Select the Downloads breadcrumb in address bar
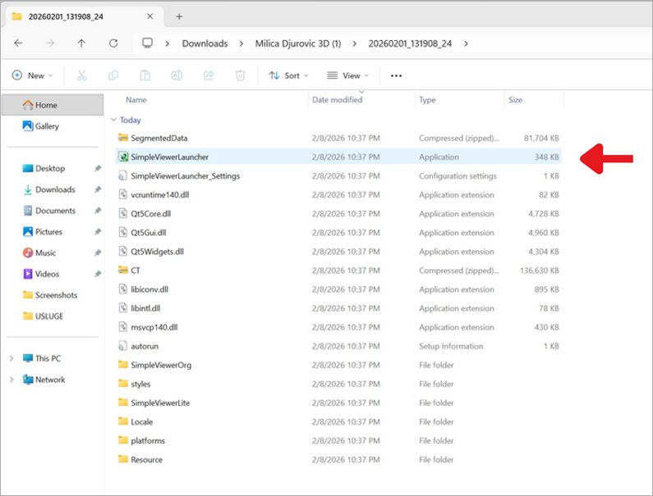 tap(205, 43)
